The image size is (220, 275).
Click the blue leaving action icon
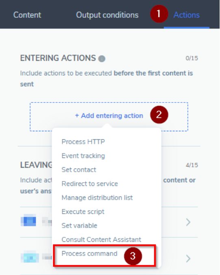tap(28, 220)
